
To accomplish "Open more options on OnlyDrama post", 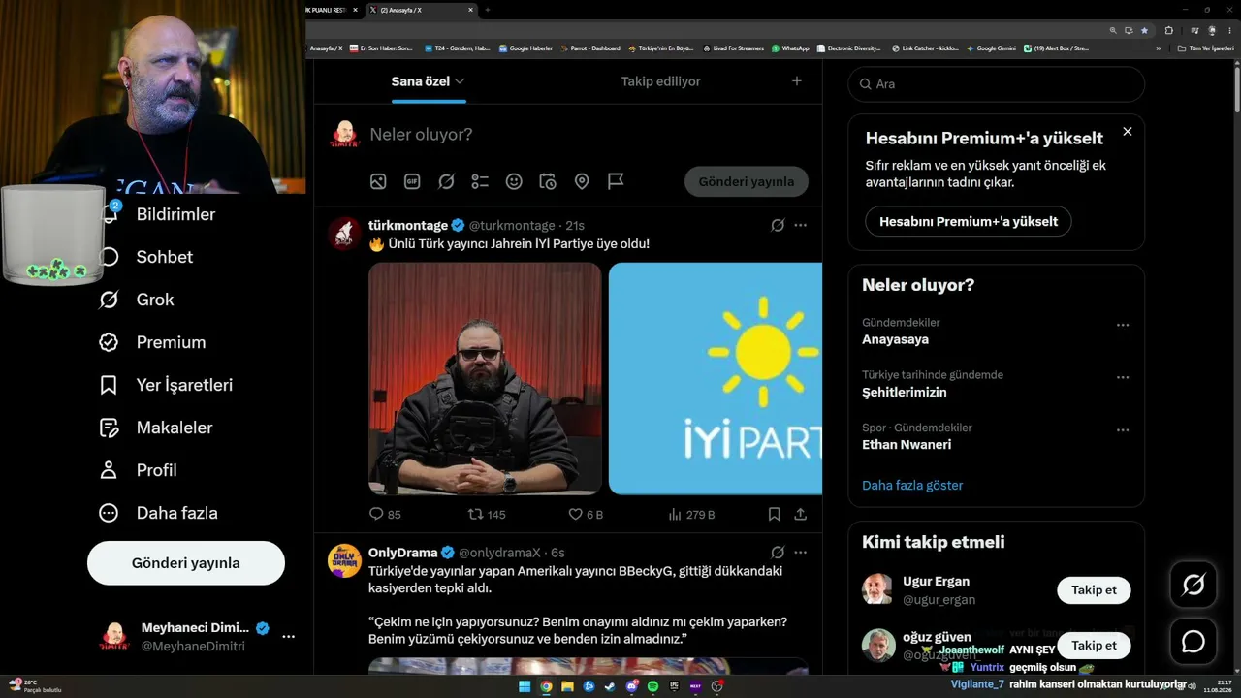I will [801, 553].
